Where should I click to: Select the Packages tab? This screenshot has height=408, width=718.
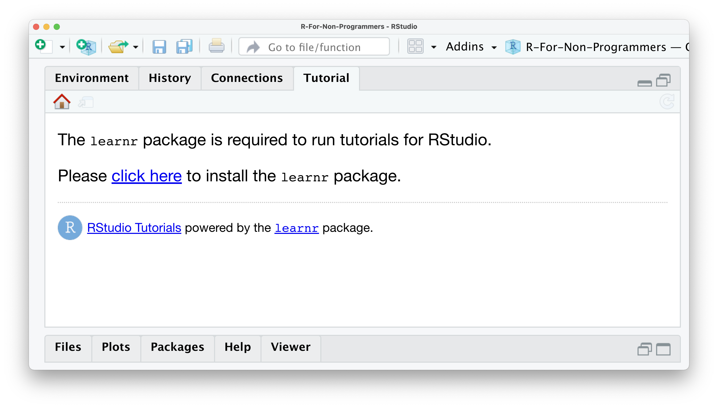click(x=177, y=347)
